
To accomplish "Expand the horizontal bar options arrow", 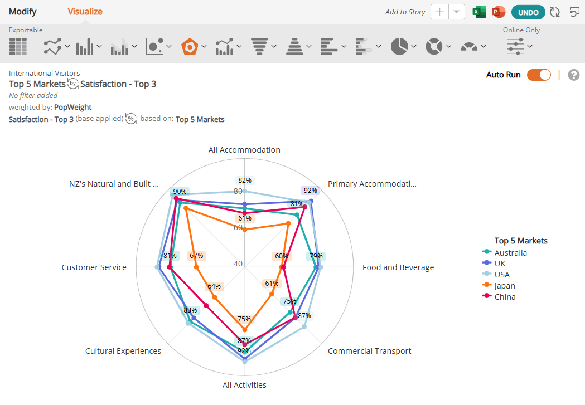I will (344, 46).
